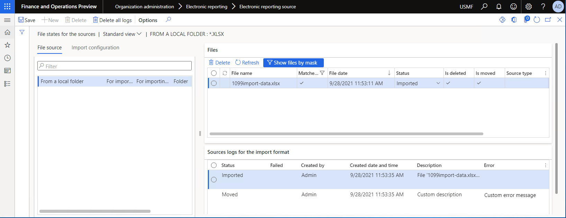Viewport: 566px width, 218px height.
Task: Click the Source type column header
Action: tap(519, 73)
